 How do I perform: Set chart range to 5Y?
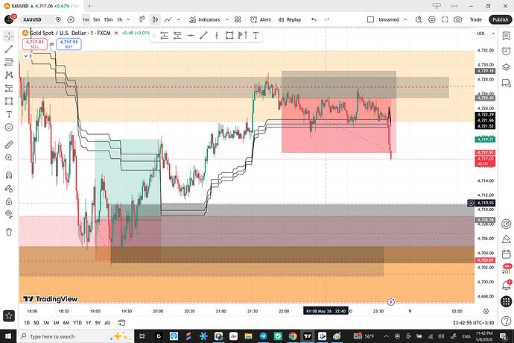click(x=98, y=323)
